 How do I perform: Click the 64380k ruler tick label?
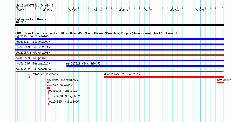tap(48, 10)
